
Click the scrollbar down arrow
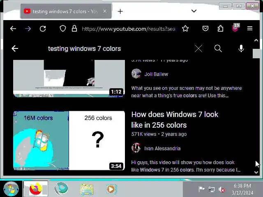pos(256,172)
